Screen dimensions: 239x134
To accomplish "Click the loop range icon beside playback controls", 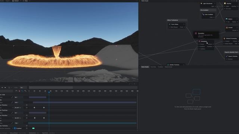I will click(9, 87).
